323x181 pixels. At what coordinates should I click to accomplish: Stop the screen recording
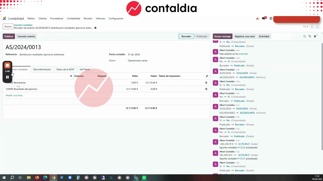(7, 65)
